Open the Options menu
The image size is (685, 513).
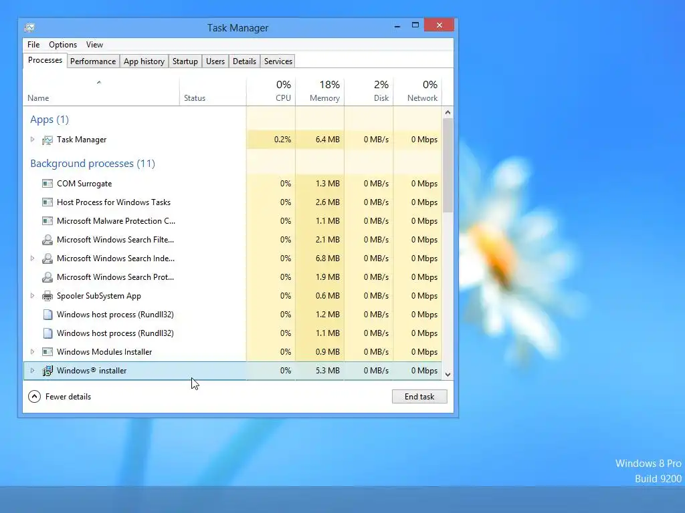pyautogui.click(x=63, y=45)
